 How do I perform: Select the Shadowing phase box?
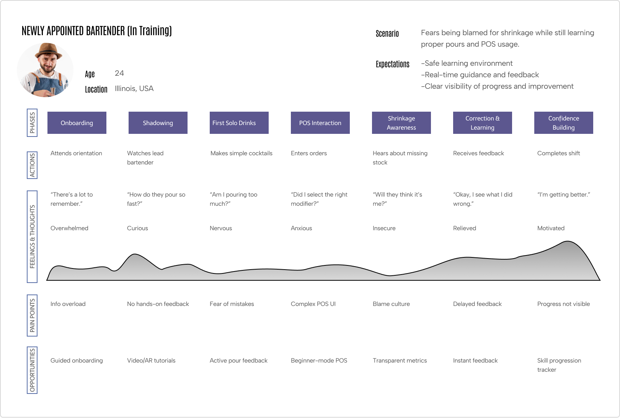pyautogui.click(x=158, y=123)
